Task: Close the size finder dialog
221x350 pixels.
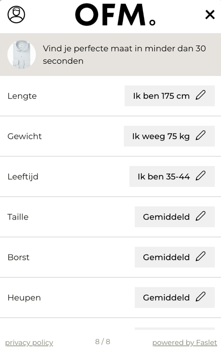Action: 210,14
